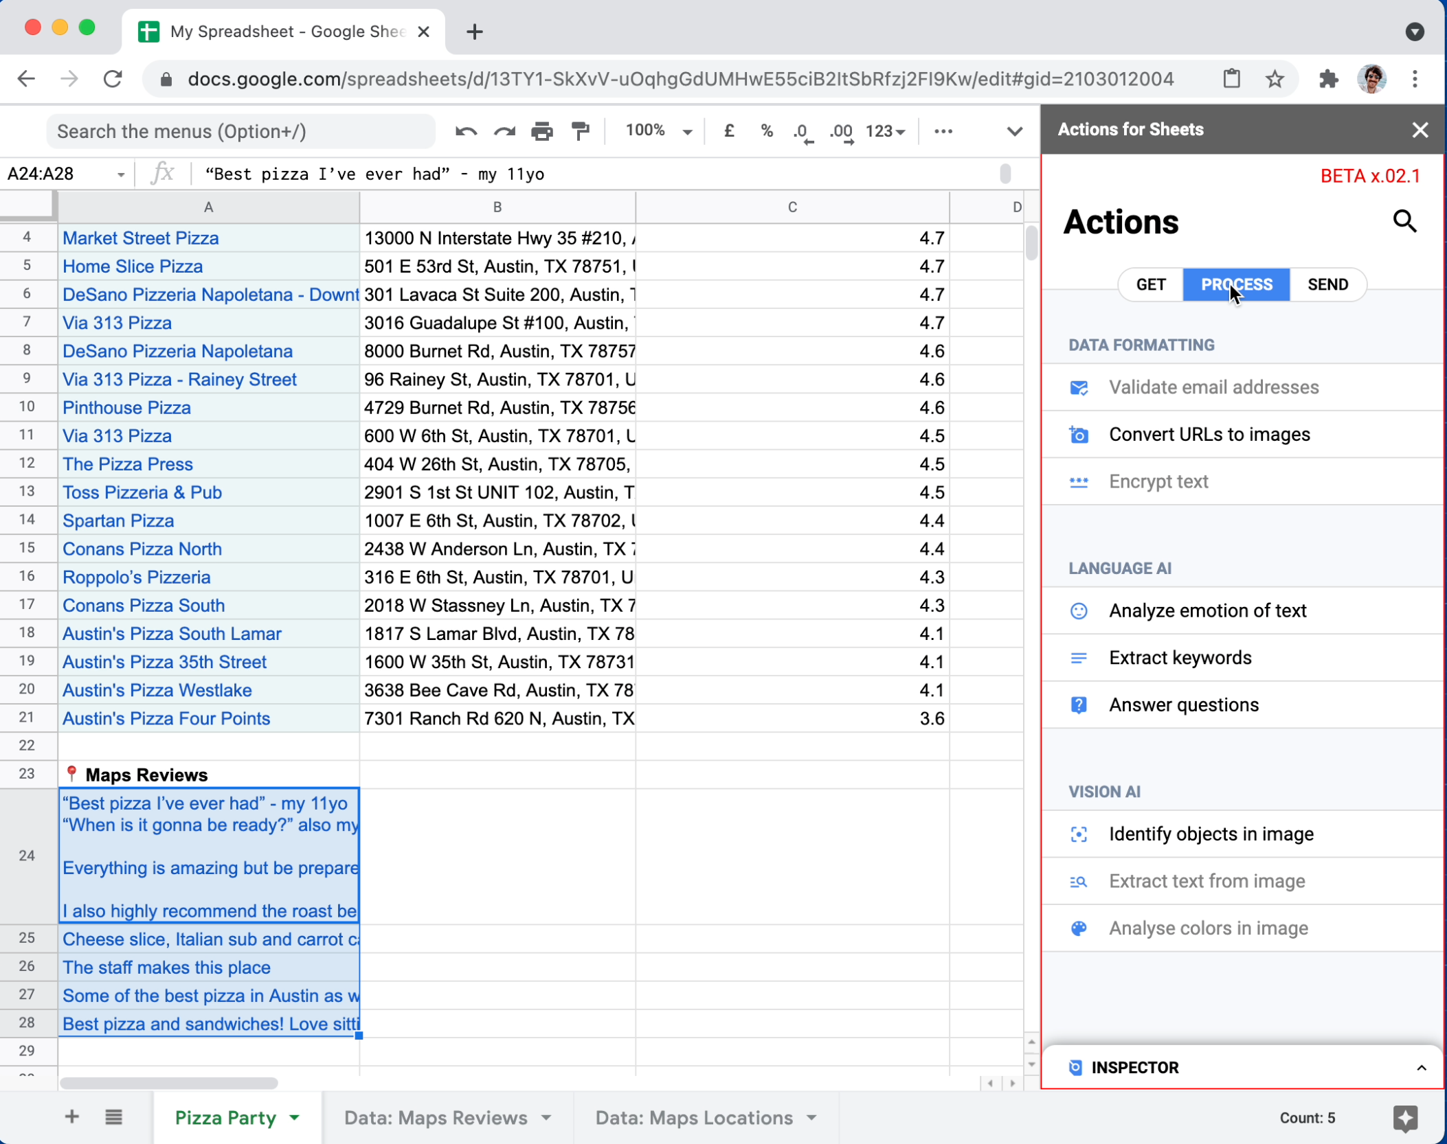Click the Convert URLs to images camera icon

(x=1079, y=435)
